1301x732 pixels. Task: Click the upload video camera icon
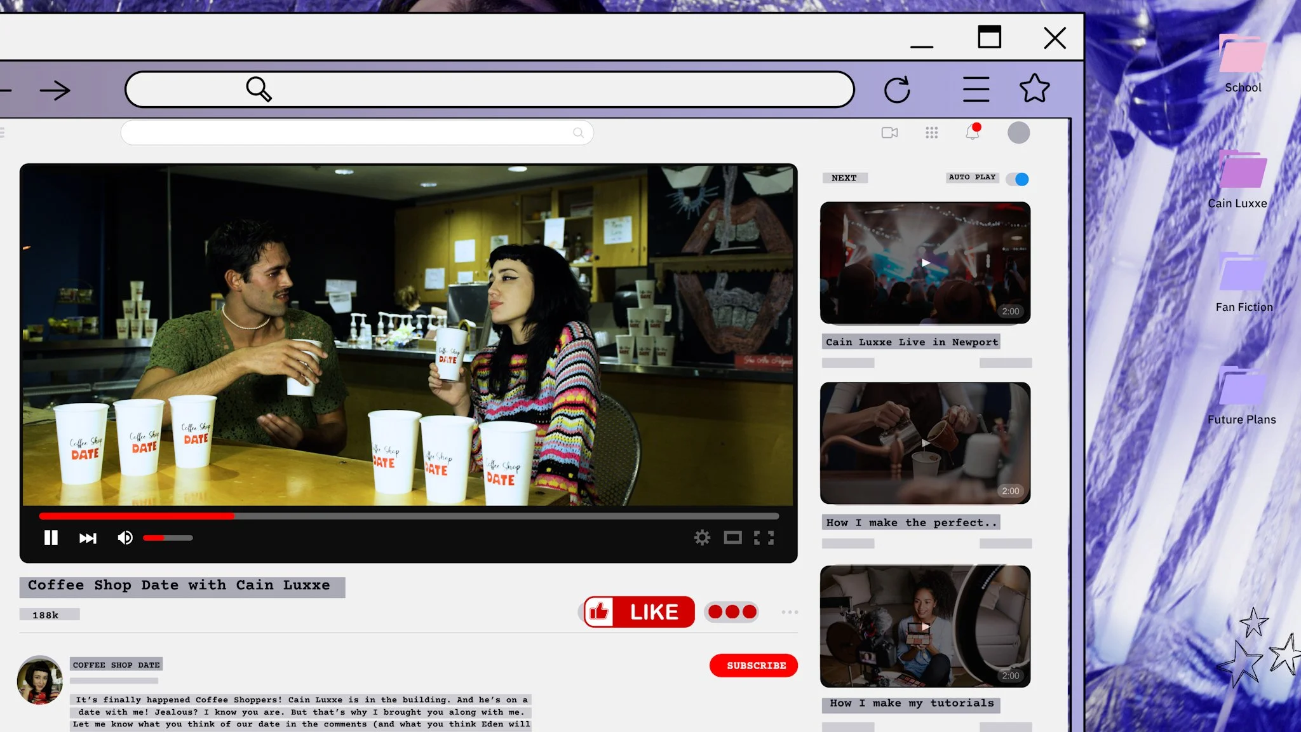889,132
